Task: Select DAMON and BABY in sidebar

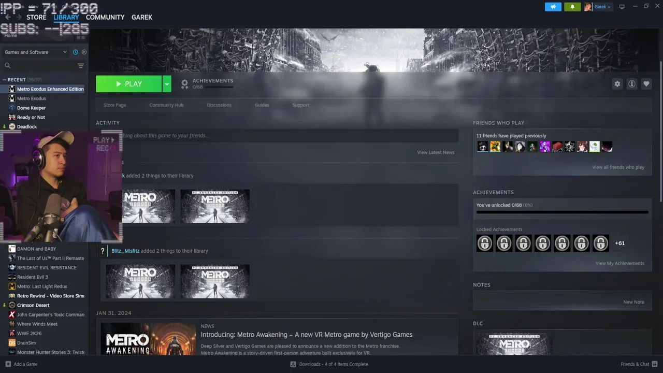Action: [x=36, y=249]
